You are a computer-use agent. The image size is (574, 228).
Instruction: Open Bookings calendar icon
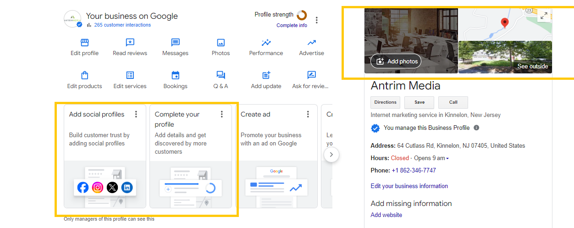[x=175, y=75]
